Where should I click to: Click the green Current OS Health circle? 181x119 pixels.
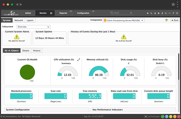click(x=27, y=72)
